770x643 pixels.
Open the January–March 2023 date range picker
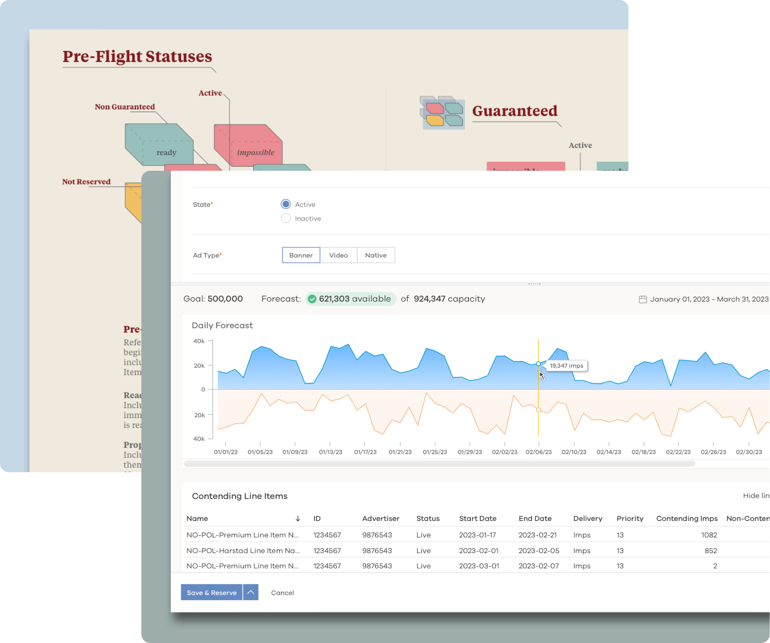pyautogui.click(x=709, y=299)
